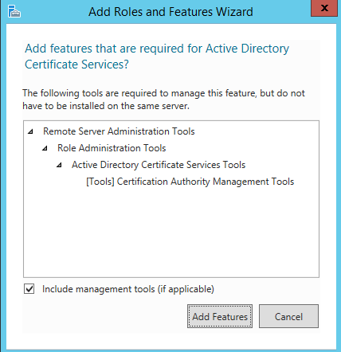The width and height of the screenshot is (341, 352).
Task: Cancel the add features dialog
Action: pos(288,316)
